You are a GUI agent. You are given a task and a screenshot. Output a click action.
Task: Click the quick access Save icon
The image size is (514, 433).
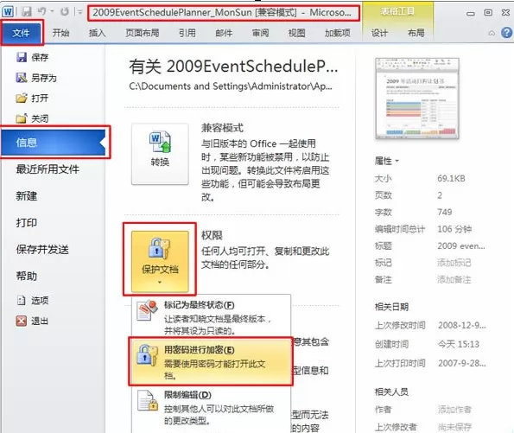(x=27, y=12)
